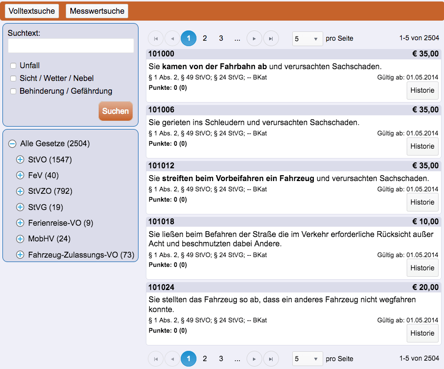Select page 3 in top paginator
The image size is (444, 369).
tap(221, 38)
